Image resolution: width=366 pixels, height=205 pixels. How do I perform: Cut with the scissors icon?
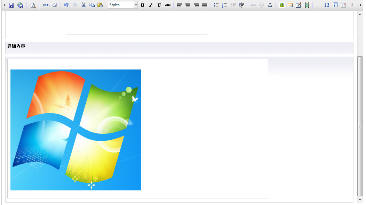[83, 5]
